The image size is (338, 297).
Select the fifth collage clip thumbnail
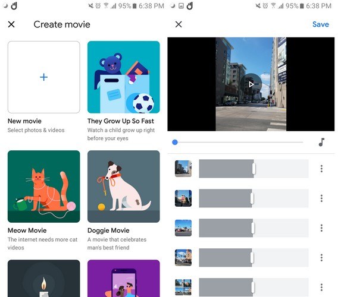183,287
